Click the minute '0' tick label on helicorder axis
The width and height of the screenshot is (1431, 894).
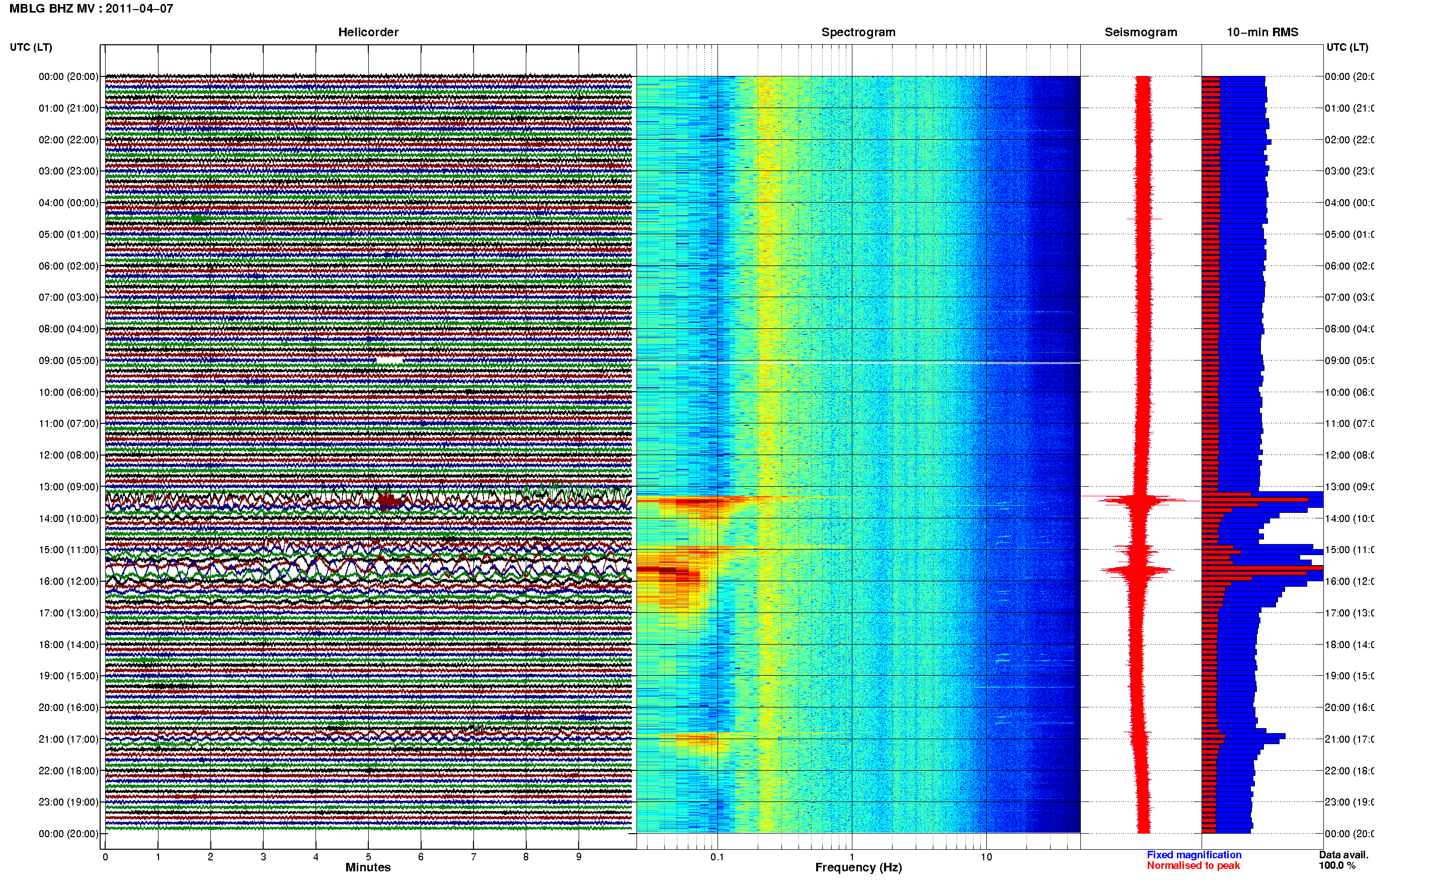tap(105, 857)
